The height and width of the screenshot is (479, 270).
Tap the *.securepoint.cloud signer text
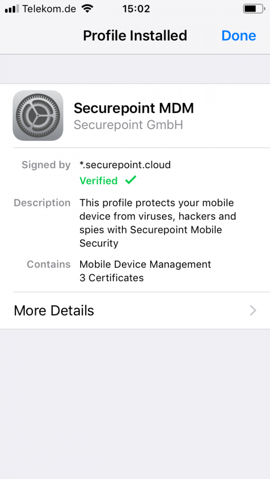coord(125,165)
